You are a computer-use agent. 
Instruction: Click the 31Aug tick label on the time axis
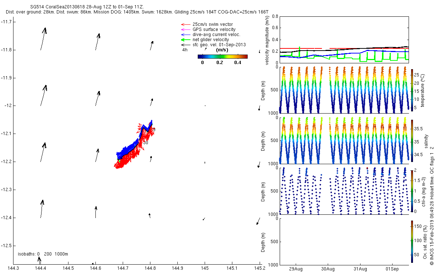(360, 269)
